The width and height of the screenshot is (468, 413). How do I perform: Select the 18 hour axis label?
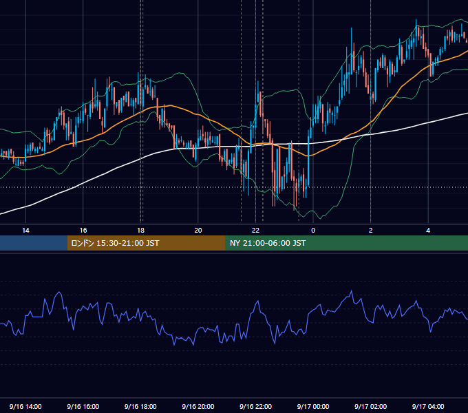140,230
